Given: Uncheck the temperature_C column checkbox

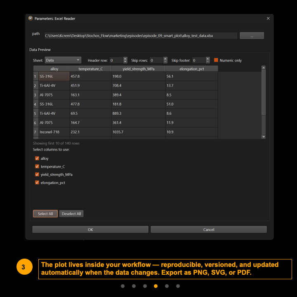Looking at the screenshot, I should 37,167.
